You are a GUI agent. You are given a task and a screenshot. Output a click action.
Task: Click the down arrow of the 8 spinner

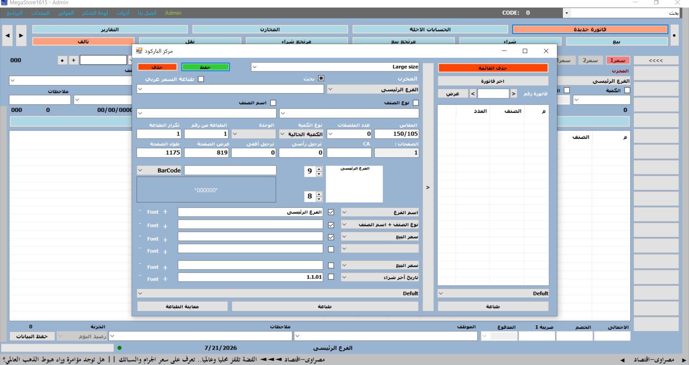pyautogui.click(x=319, y=199)
